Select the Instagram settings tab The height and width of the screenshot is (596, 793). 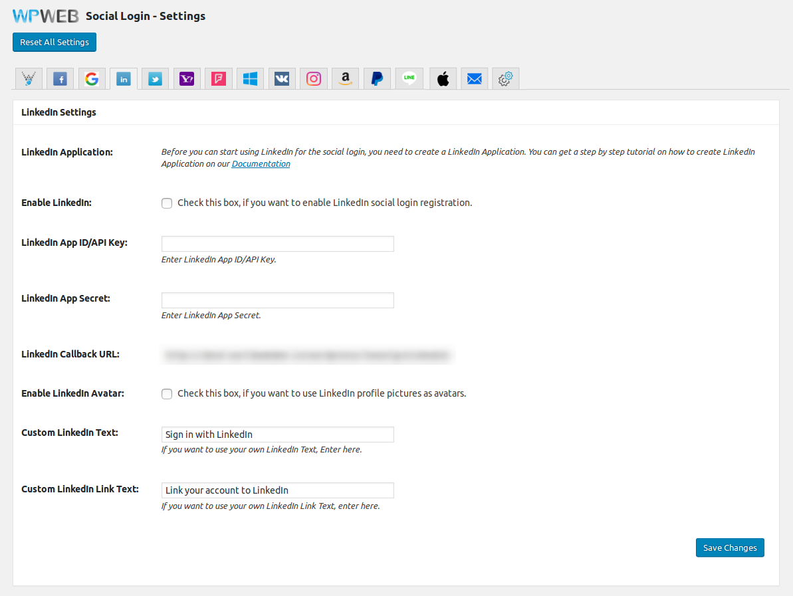(314, 79)
